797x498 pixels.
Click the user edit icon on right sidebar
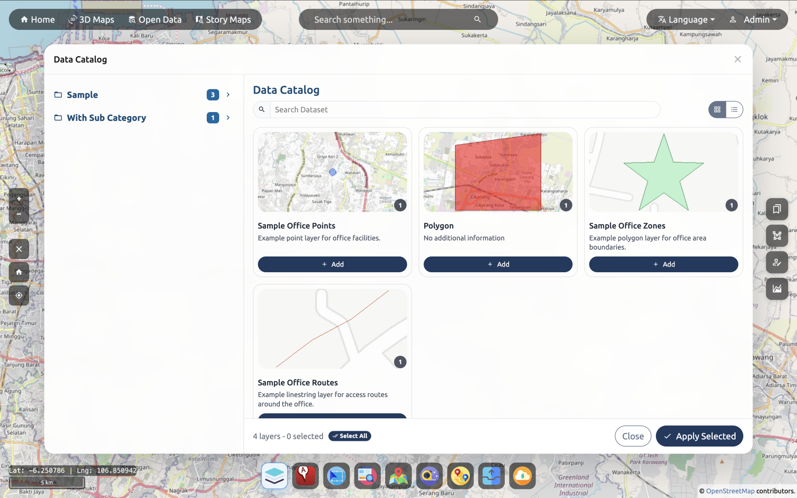point(777,262)
